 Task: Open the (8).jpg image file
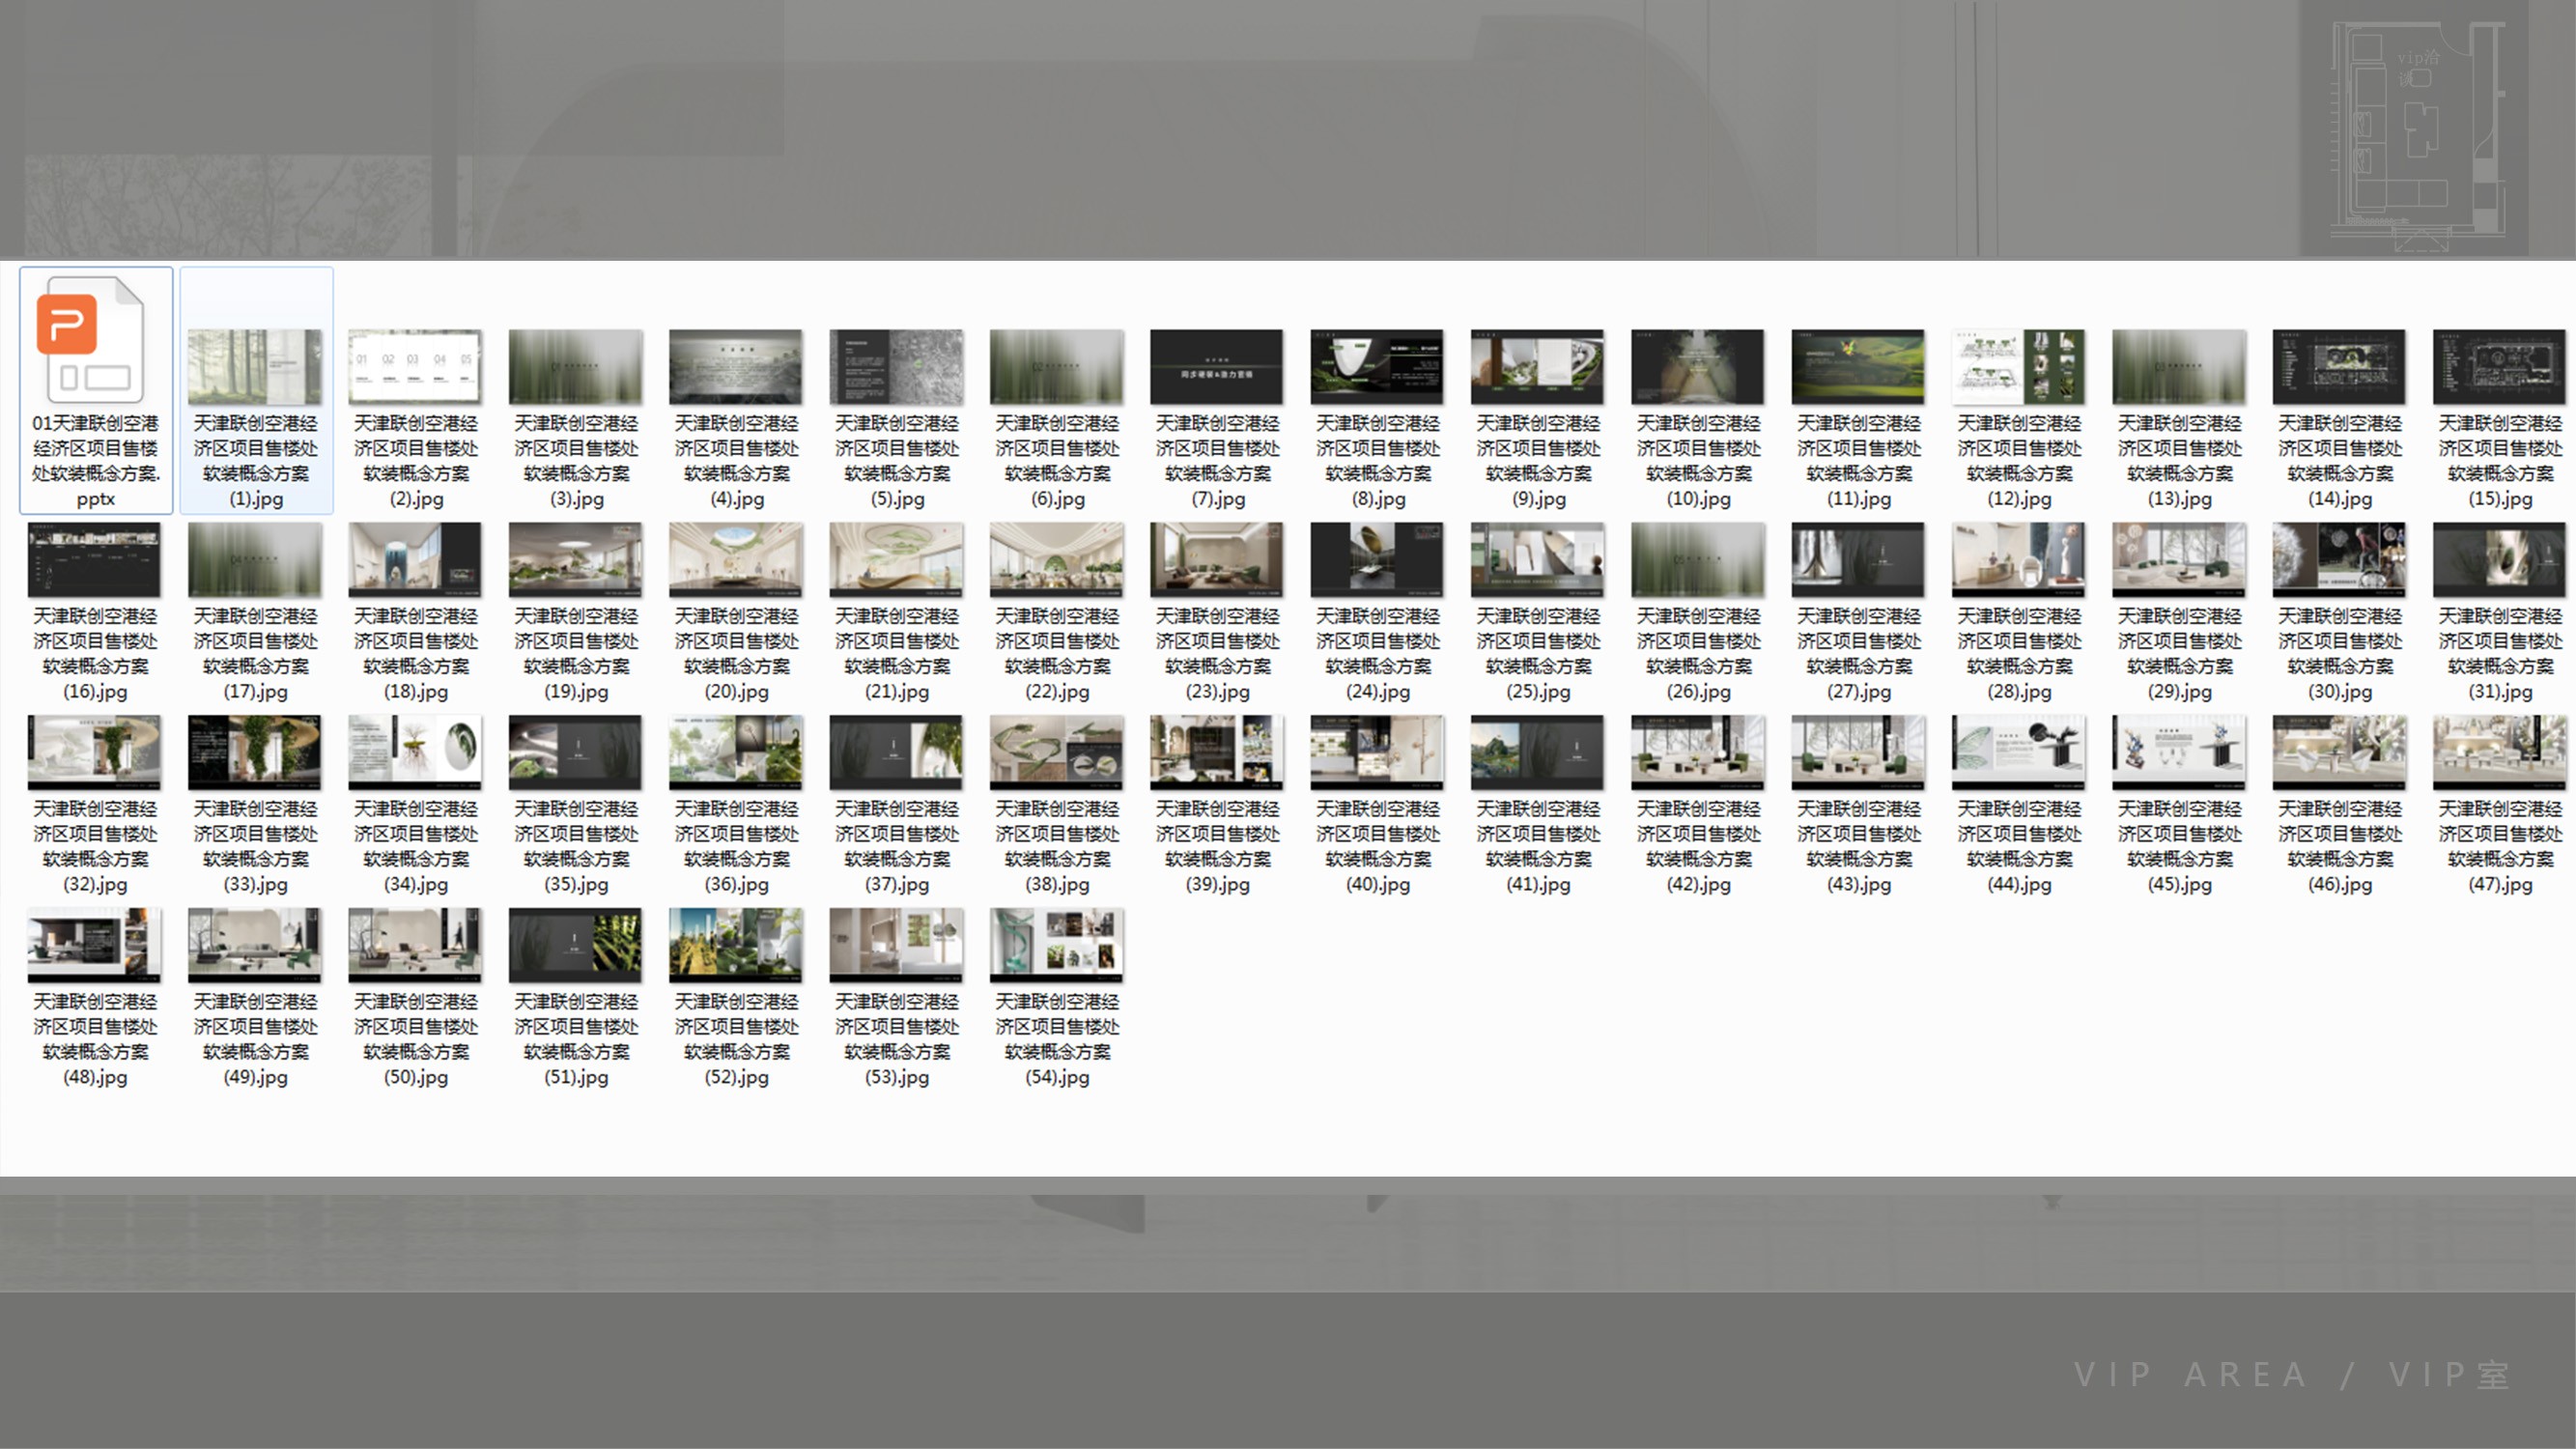1377,366
